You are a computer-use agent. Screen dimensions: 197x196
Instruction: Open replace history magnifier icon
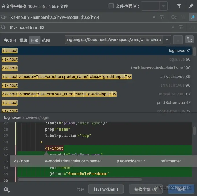[4, 27]
